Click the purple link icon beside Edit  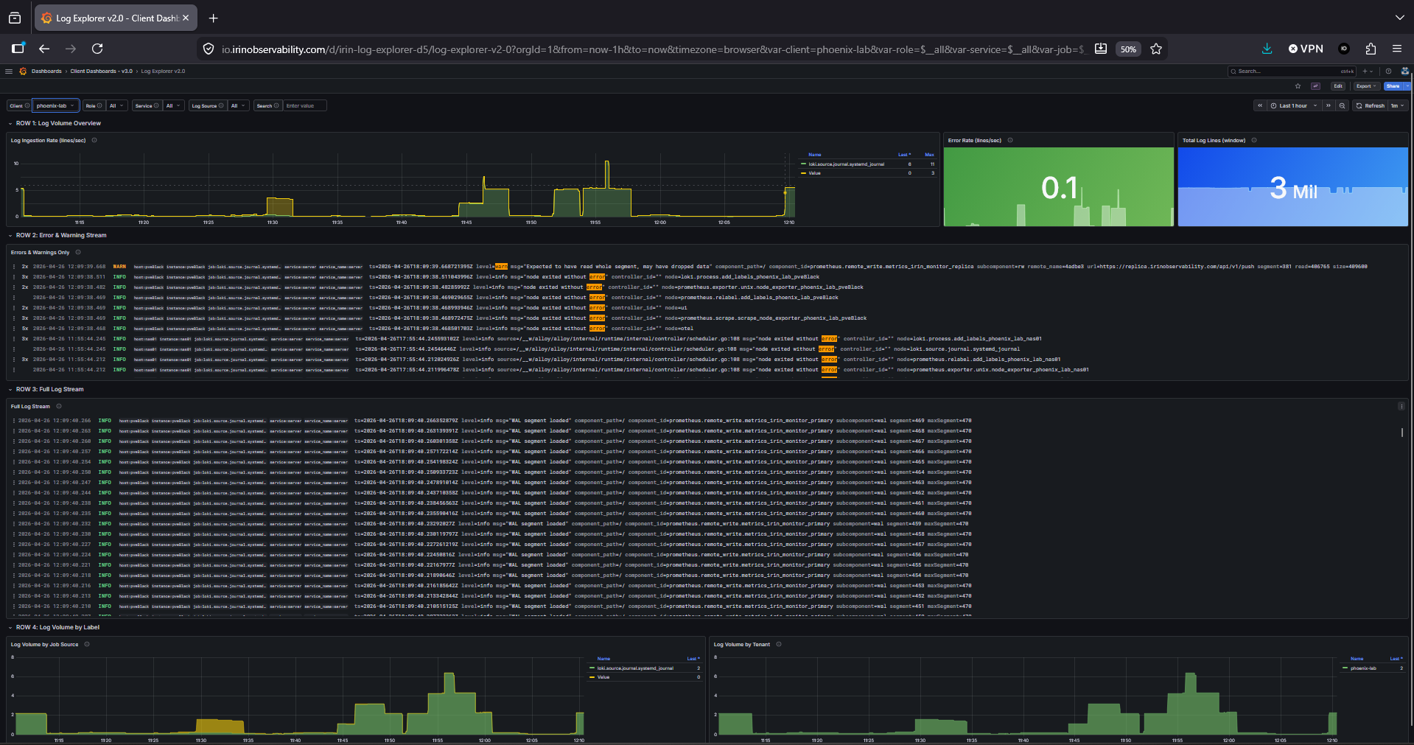click(x=1315, y=86)
